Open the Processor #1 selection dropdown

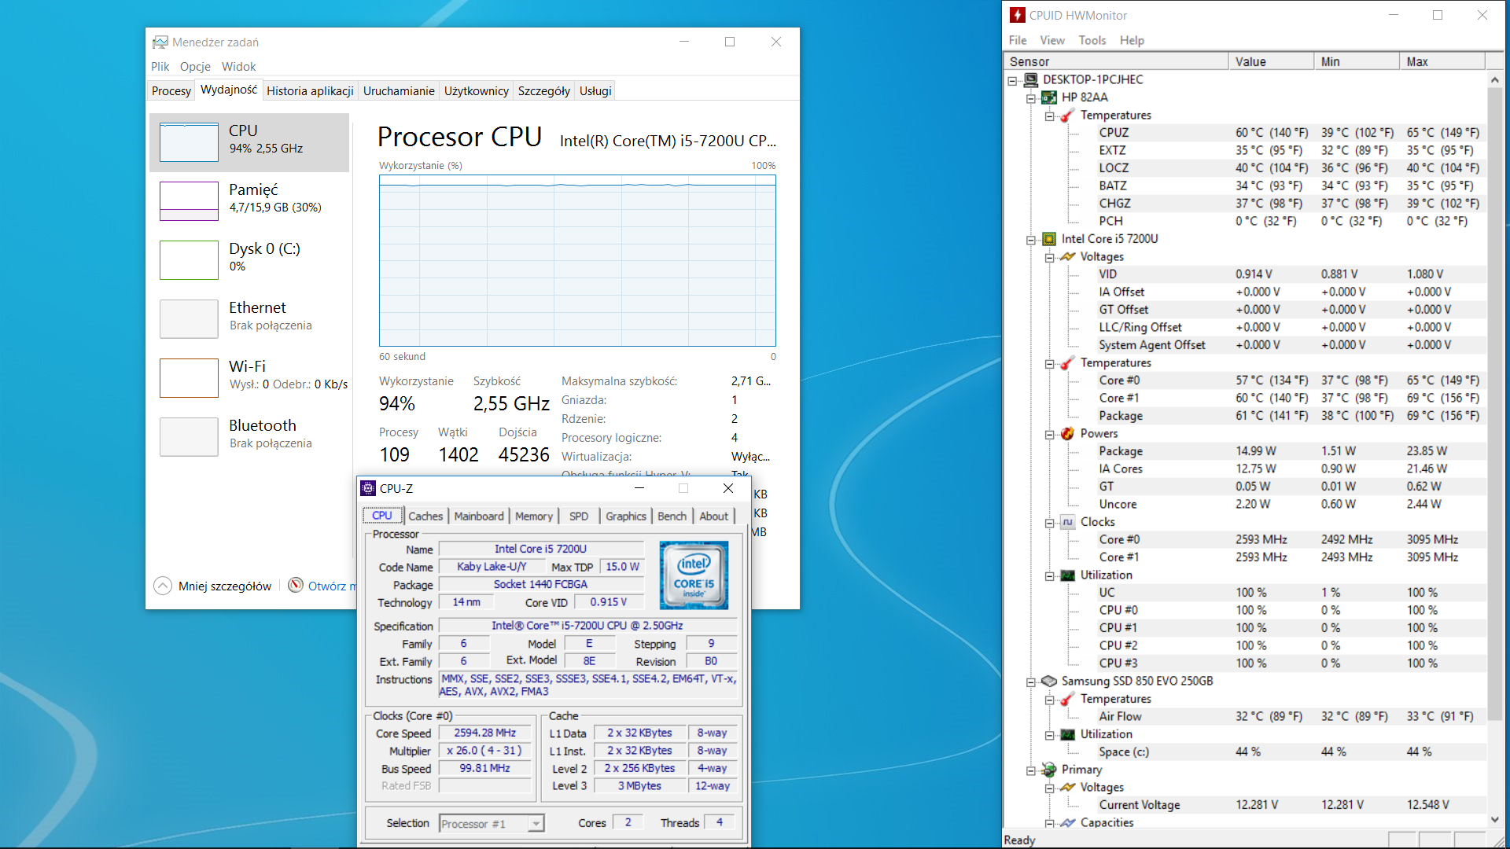(x=536, y=824)
